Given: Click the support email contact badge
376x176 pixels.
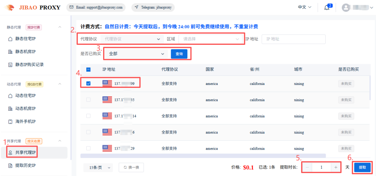Looking at the screenshot, I should [96, 7].
